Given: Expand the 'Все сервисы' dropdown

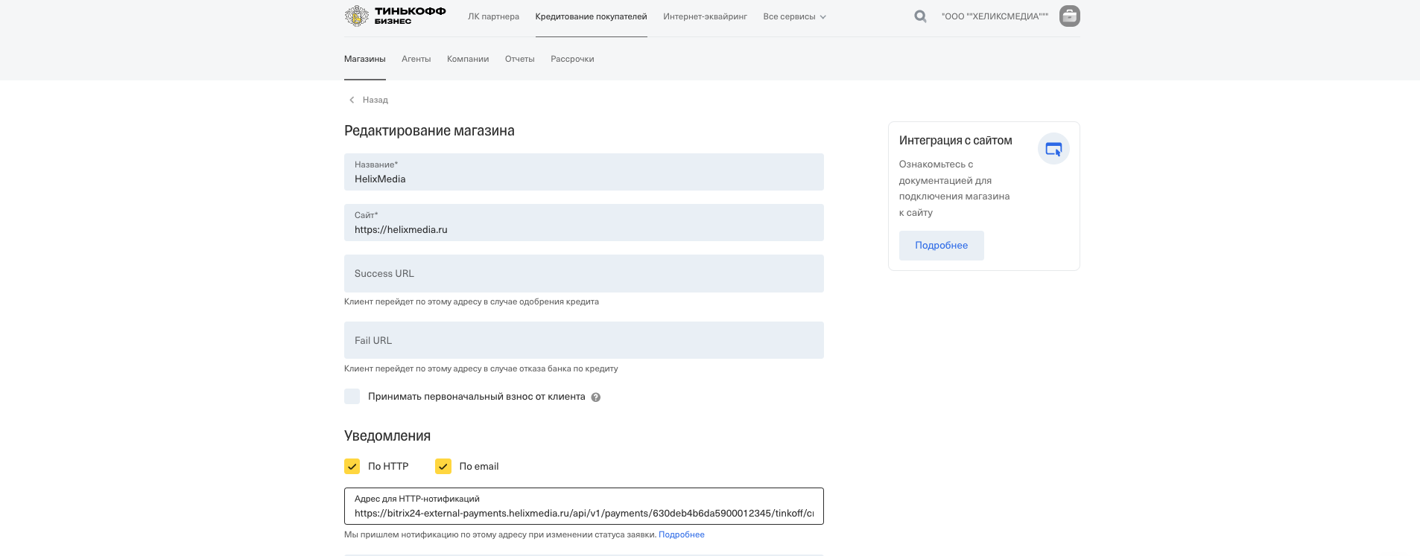Looking at the screenshot, I should point(794,16).
